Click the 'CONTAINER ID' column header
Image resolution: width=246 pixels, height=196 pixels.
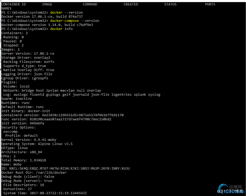(14, 4)
